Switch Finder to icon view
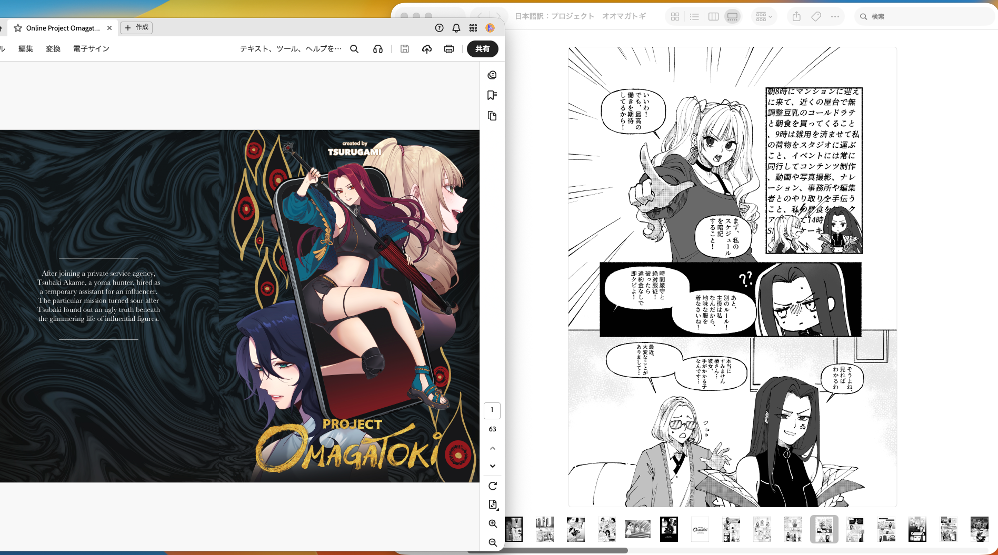This screenshot has height=555, width=998. [x=675, y=17]
